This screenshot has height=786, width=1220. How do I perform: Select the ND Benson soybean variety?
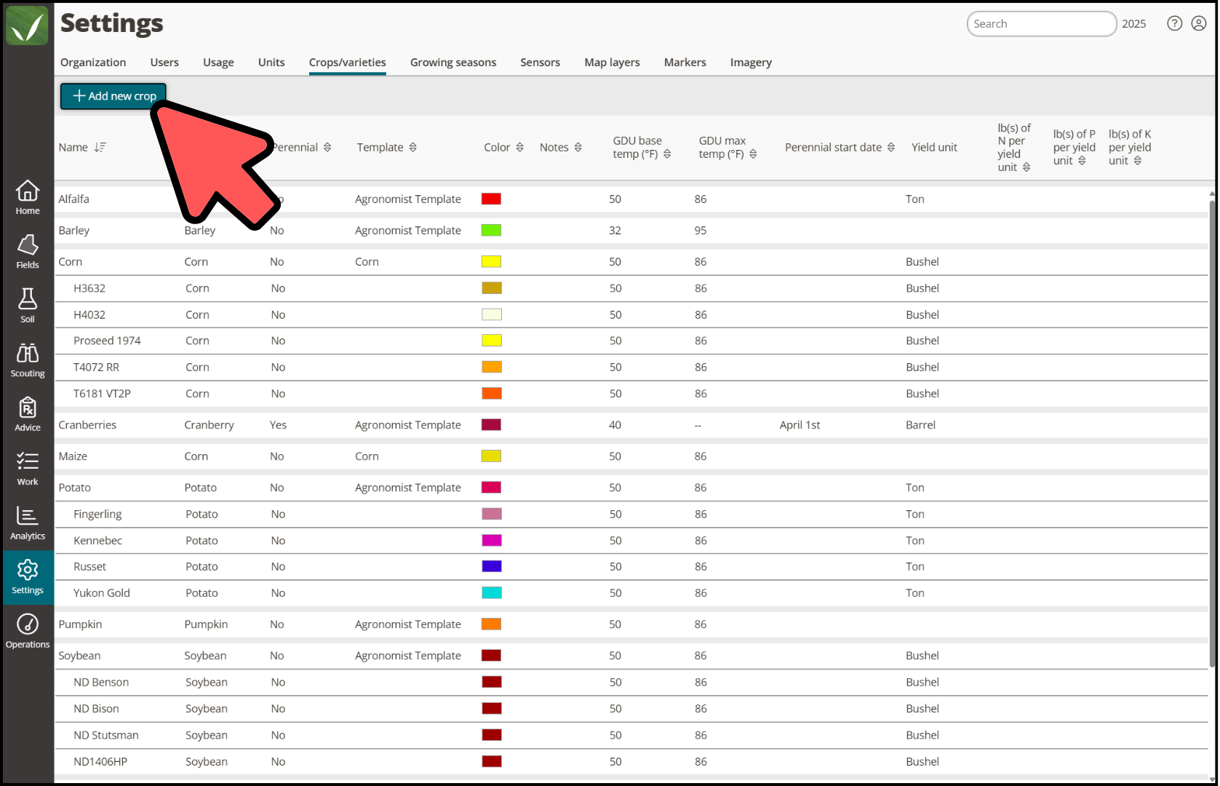coord(101,682)
